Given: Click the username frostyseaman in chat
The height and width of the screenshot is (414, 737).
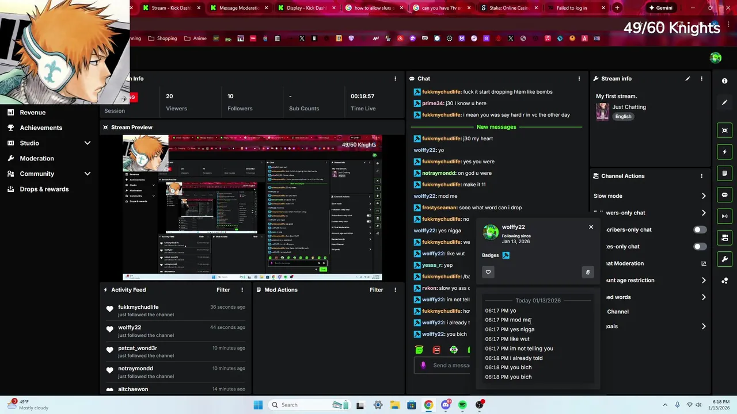Looking at the screenshot, I should (x=439, y=208).
